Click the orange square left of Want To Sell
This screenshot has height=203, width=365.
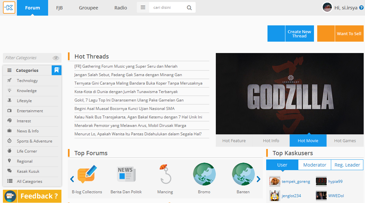pos(326,34)
